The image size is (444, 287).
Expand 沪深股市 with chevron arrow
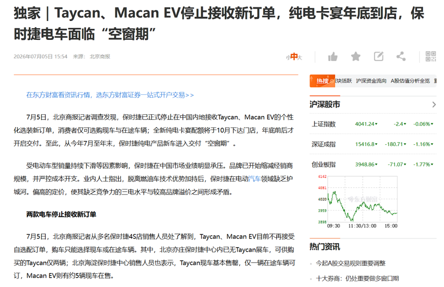point(434,105)
